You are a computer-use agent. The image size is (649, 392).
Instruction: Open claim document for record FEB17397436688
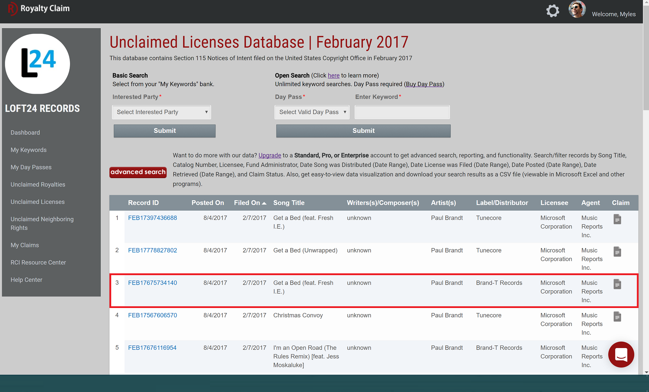(617, 219)
